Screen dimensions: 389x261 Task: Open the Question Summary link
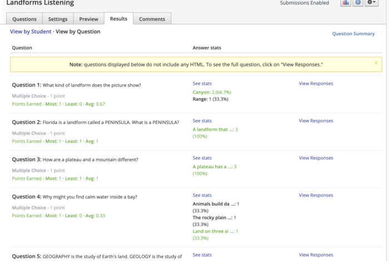click(353, 34)
